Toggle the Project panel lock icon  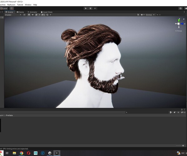pos(182,110)
